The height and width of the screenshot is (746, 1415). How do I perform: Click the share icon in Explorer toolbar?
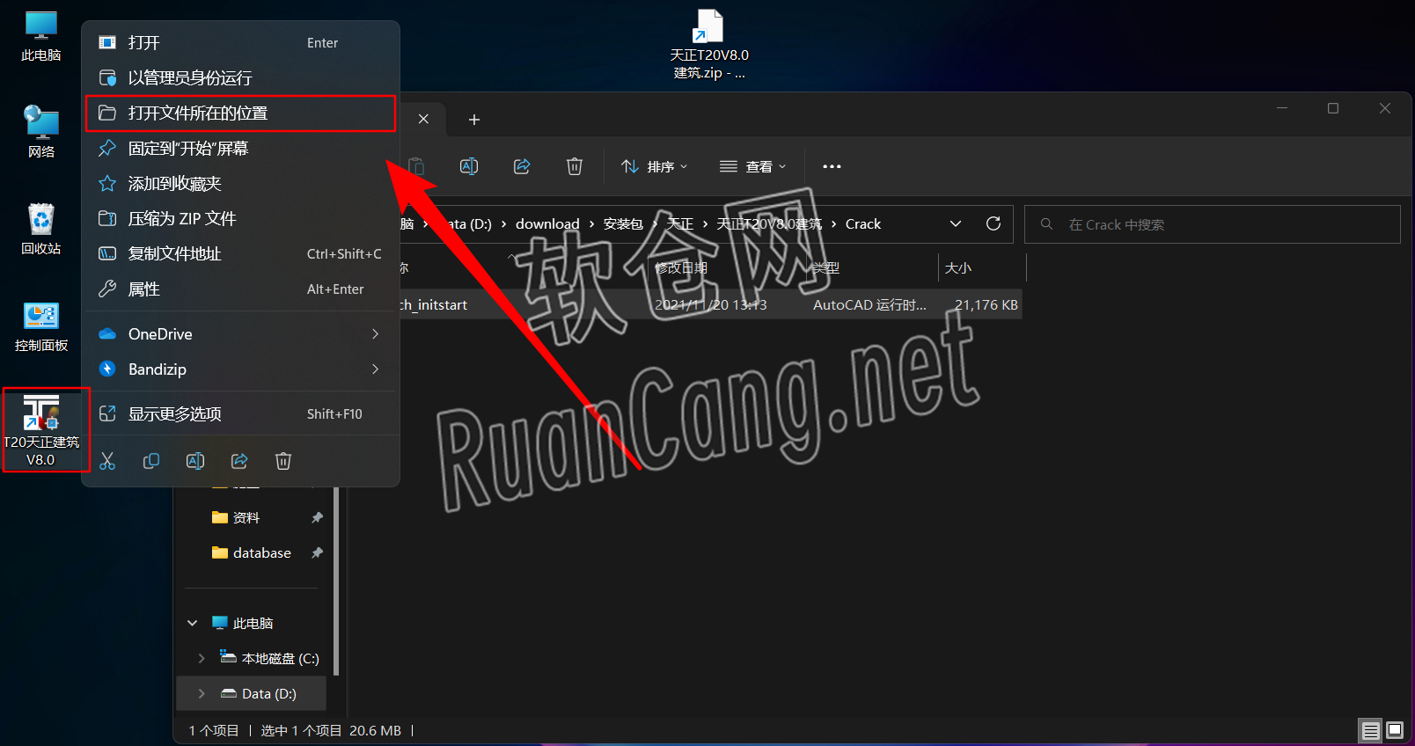pyautogui.click(x=522, y=166)
